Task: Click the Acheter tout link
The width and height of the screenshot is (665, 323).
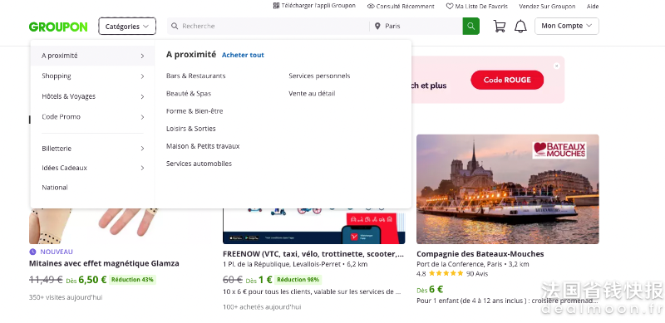Action: pos(243,55)
